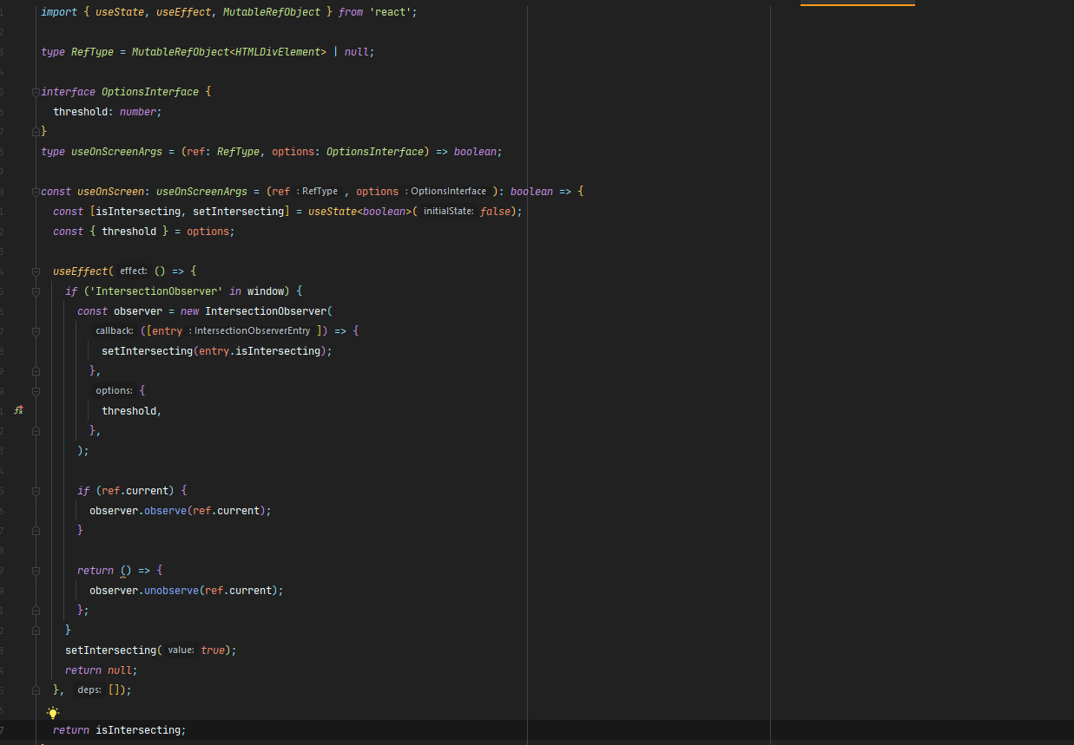This screenshot has width=1074, height=745.
Task: Fold the 'return () => {' cleanup function
Action: coord(36,571)
